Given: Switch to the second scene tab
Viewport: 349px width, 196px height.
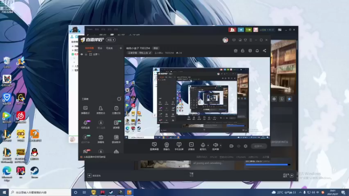Looking at the screenshot, I should click(100, 48).
